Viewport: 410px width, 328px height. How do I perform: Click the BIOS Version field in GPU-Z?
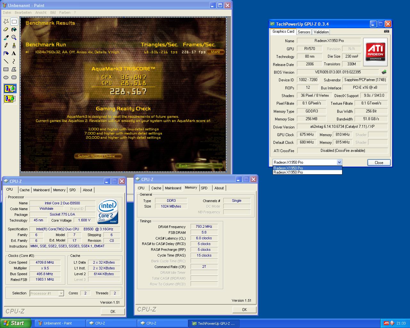(338, 72)
